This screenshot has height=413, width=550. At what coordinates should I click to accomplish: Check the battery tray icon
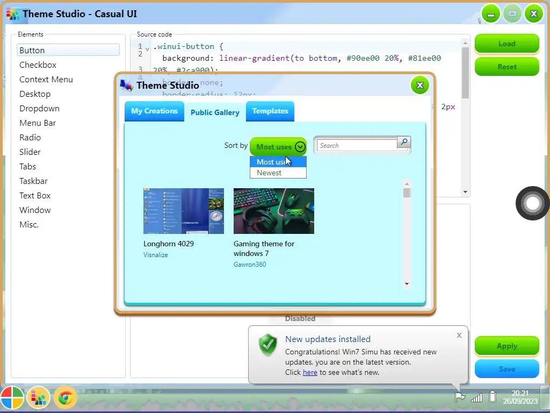493,397
